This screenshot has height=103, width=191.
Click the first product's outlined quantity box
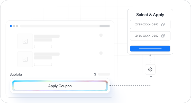[43, 46]
